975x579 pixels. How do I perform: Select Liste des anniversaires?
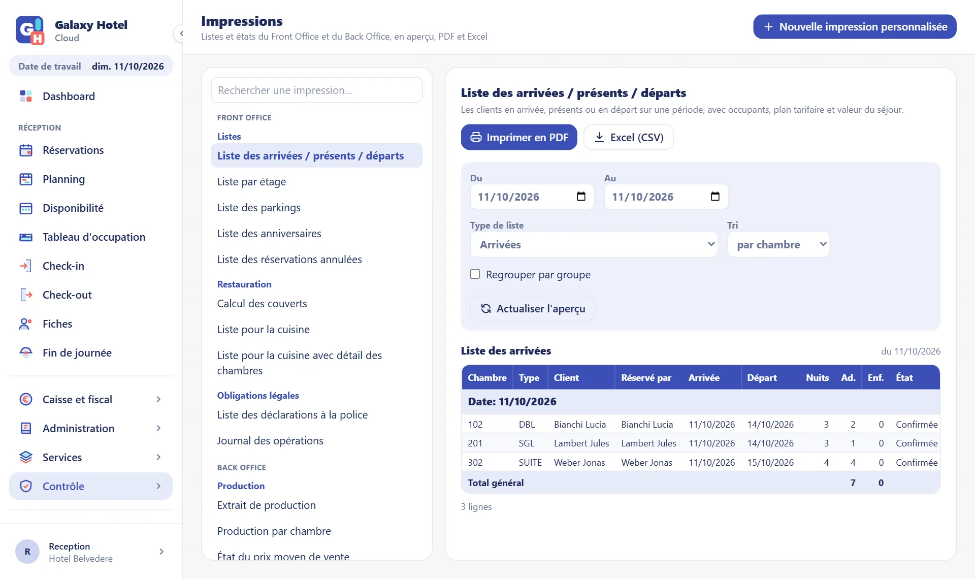316,234
